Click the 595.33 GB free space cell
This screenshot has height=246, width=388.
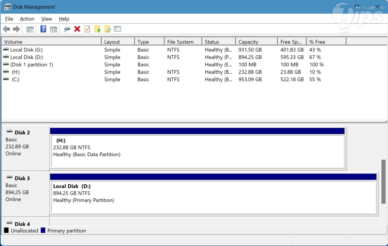292,57
